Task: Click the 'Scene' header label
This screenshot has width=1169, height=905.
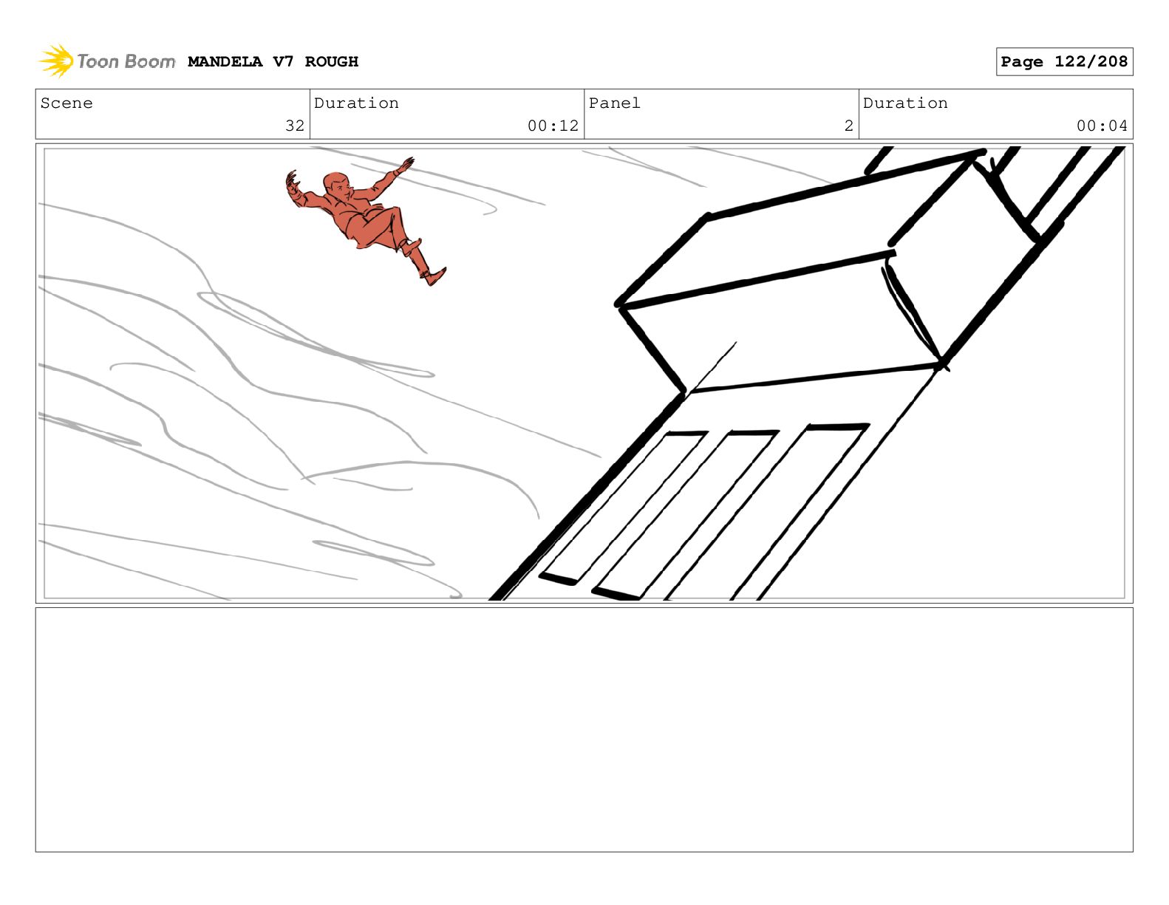Action: 67,103
